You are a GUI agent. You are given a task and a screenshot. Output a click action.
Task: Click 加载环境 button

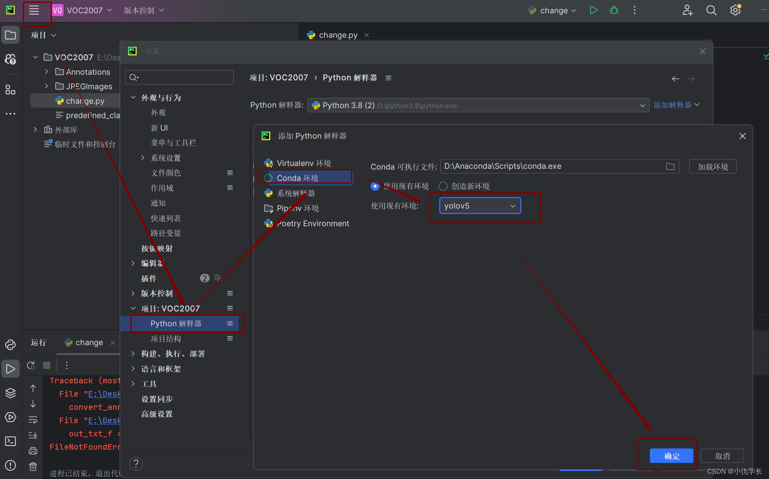pyautogui.click(x=713, y=167)
